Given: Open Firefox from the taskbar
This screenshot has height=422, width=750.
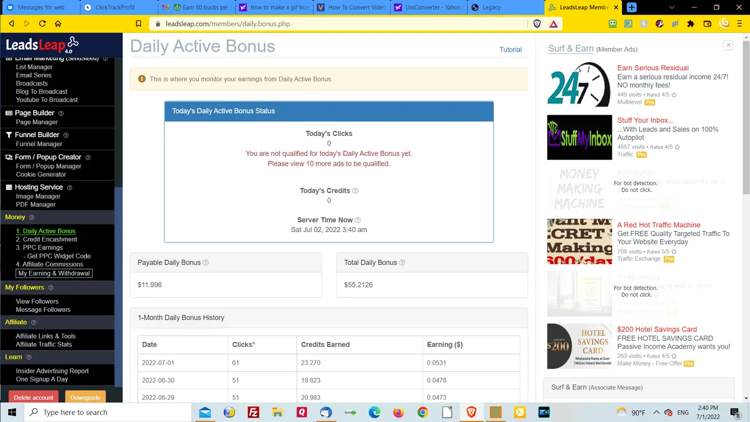Looking at the screenshot, I should click(x=398, y=412).
